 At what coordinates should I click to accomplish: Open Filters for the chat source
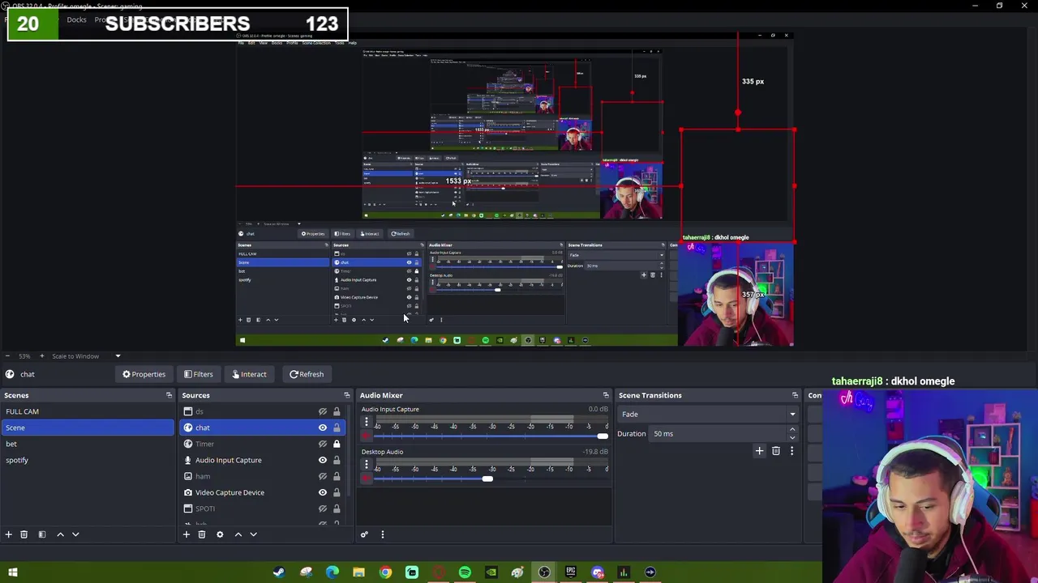coord(198,374)
